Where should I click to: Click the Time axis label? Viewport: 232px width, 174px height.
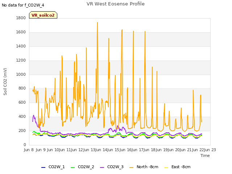205,156
